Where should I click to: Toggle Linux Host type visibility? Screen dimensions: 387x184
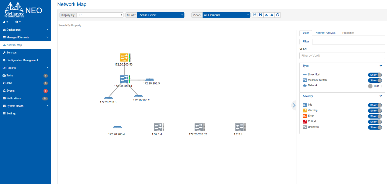375,75
